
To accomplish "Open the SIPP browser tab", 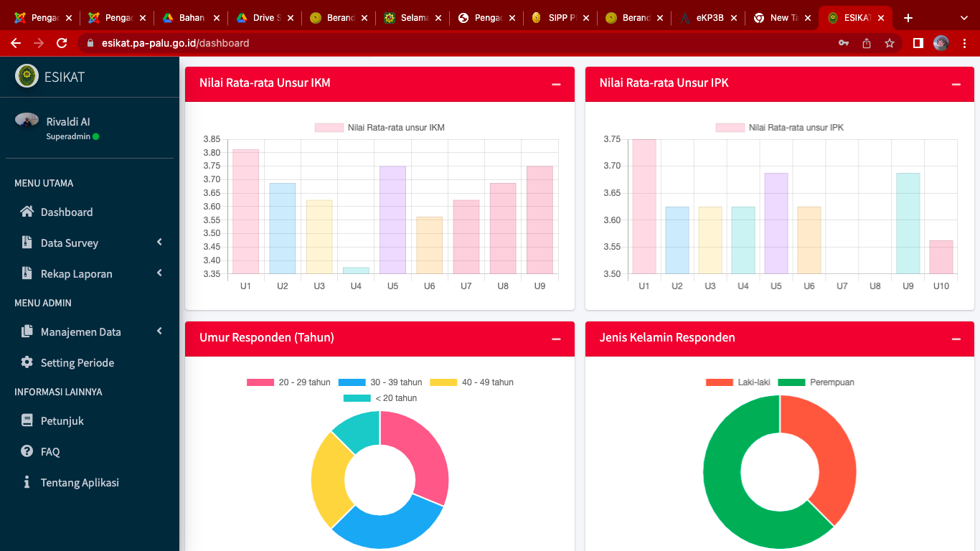I will pos(560,18).
